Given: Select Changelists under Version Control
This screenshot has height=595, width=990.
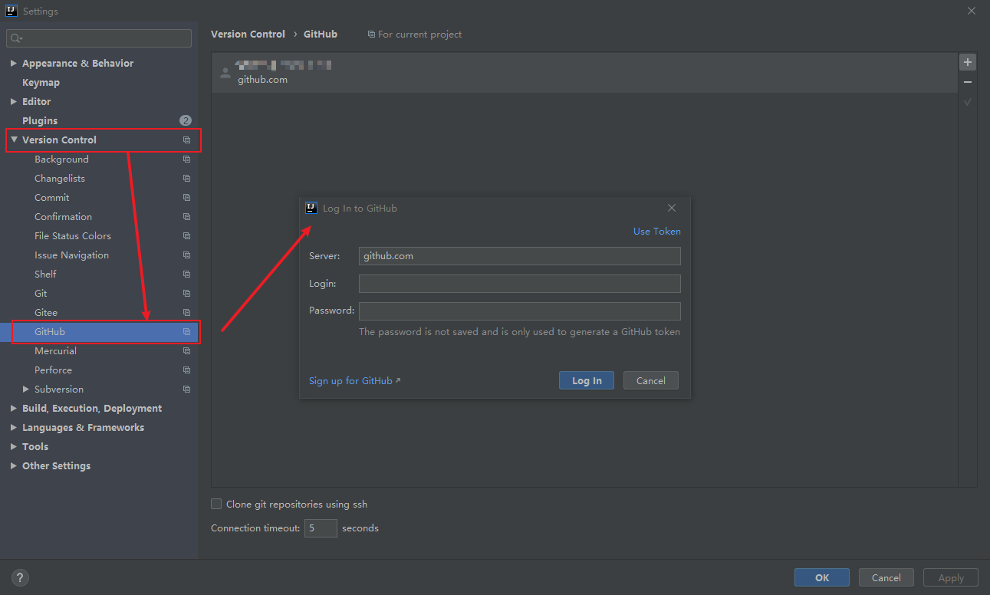Looking at the screenshot, I should 60,179.
